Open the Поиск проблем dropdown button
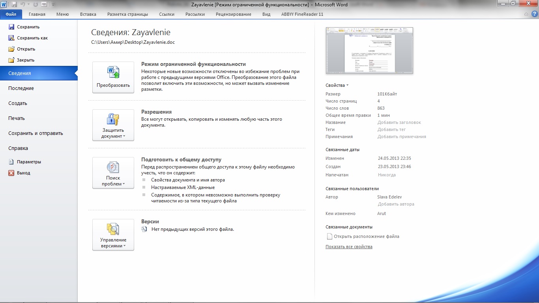Viewport: 539px width, 303px height. 113,173
